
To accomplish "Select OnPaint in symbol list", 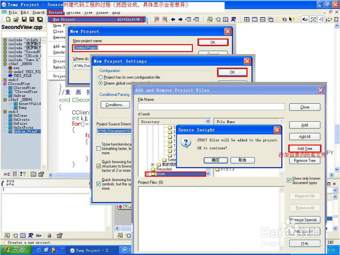I will (20, 124).
